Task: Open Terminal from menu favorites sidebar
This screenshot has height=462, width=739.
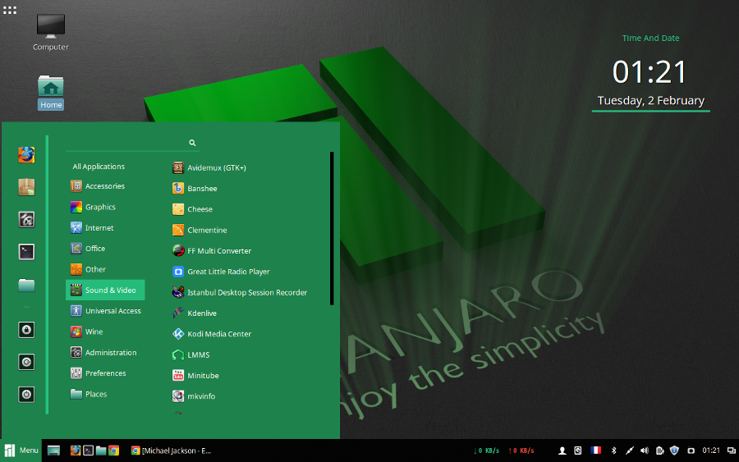Action: click(26, 252)
